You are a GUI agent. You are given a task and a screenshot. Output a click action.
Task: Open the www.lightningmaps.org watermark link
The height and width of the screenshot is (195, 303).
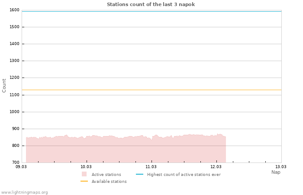coord(25,192)
